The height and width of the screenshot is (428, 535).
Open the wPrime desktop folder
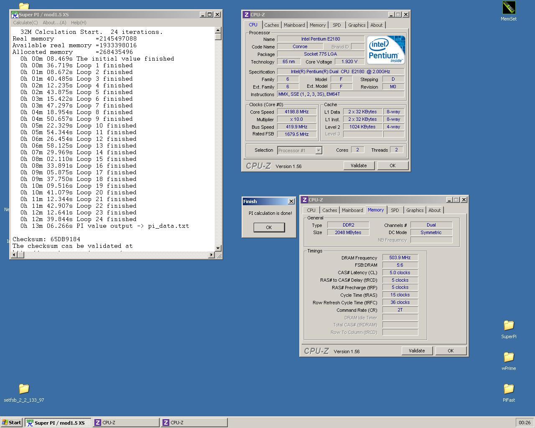tap(509, 361)
